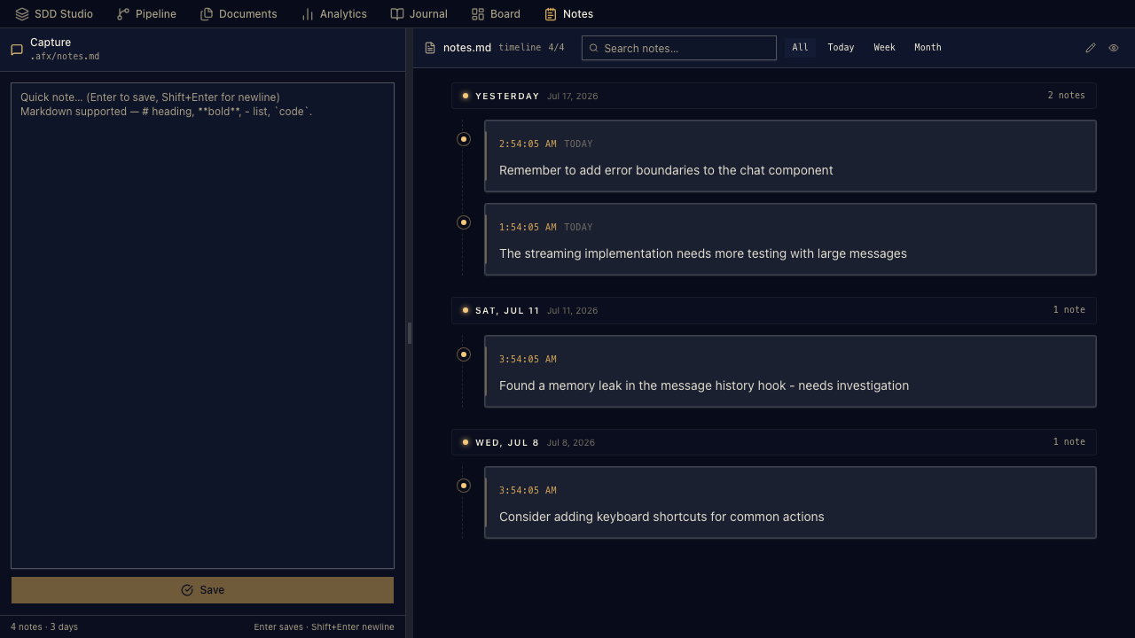Click timeline marker for the keyboard shortcuts note
Screen dimensions: 1135x638
pyautogui.click(x=464, y=486)
